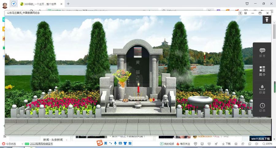Click the Sogou input method logo
Screen dimensions: 276x148
click(x=100, y=143)
